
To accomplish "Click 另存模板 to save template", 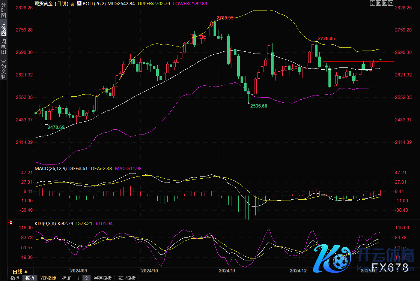I will pyautogui.click(x=103, y=278).
